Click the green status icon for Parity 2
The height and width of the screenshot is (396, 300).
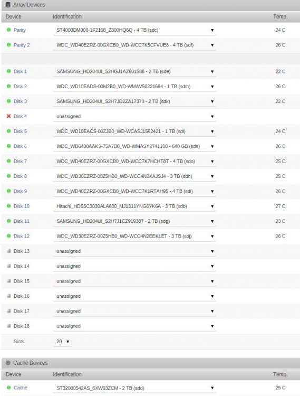click(x=9, y=45)
